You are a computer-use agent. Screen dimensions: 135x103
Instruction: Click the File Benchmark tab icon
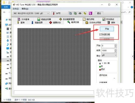click(19, 19)
